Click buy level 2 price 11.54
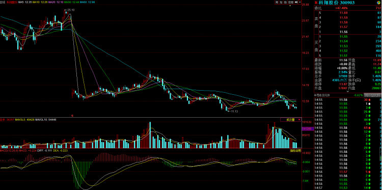This screenshot has width=382, height=190. (343, 41)
